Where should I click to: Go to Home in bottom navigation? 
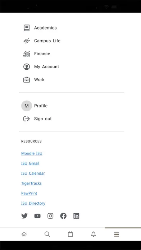tap(24, 234)
